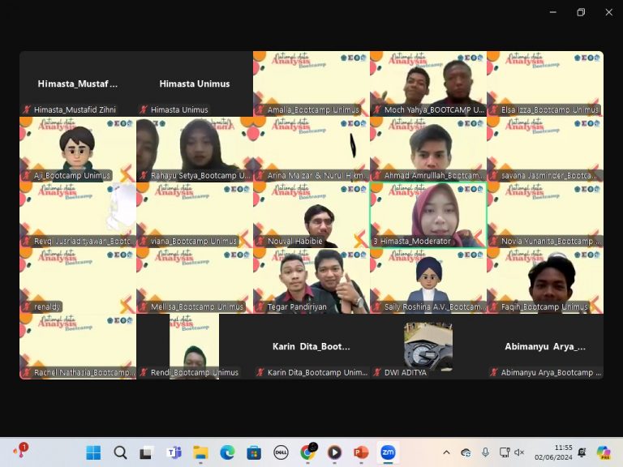The height and width of the screenshot is (467, 623).
Task: Open the media player taskbar icon
Action: coord(334,452)
